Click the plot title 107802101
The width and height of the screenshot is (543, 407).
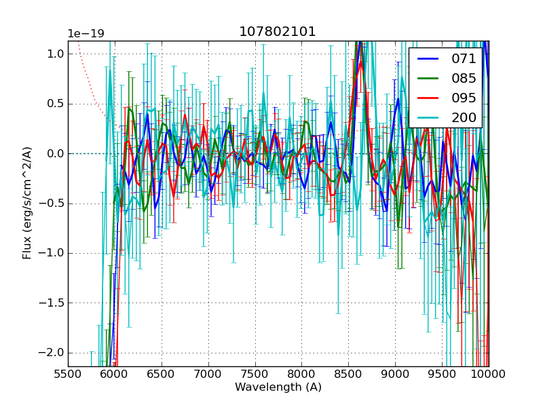pos(278,32)
